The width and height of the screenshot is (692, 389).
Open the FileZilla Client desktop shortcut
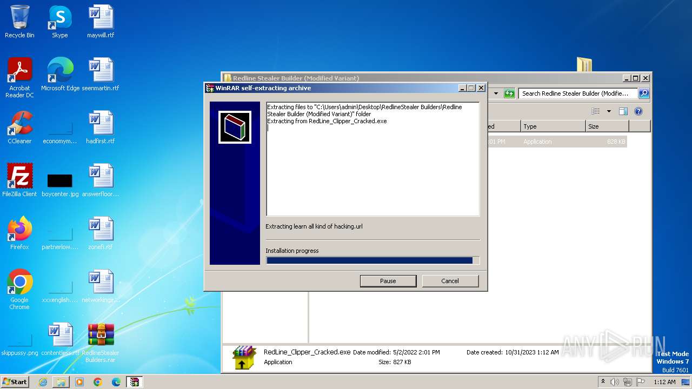[x=19, y=180]
